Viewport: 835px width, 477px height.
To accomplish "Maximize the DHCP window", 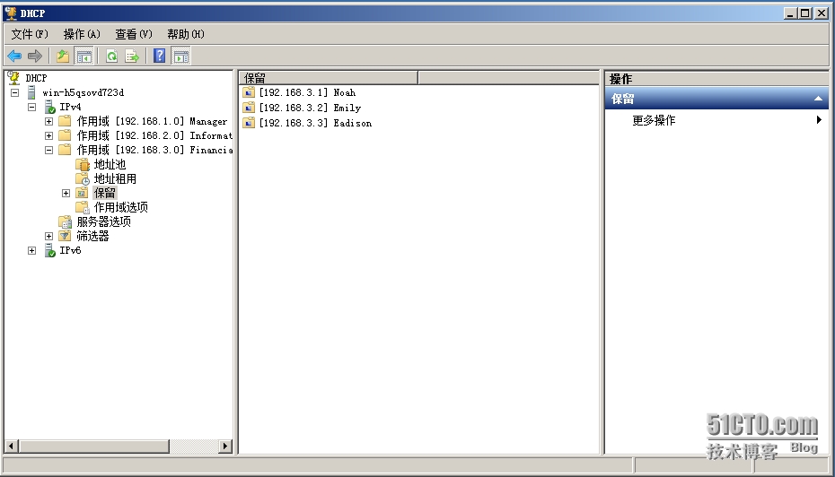I will (x=805, y=13).
